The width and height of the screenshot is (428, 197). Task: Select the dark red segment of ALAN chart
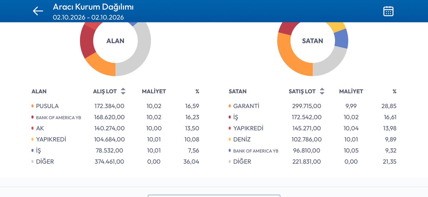(x=87, y=41)
